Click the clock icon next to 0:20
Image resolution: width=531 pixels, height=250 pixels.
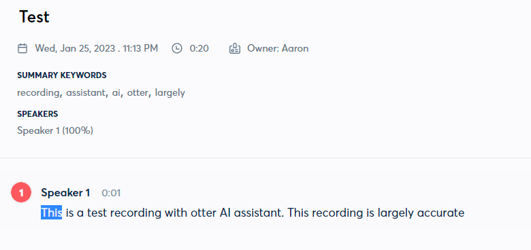click(177, 49)
